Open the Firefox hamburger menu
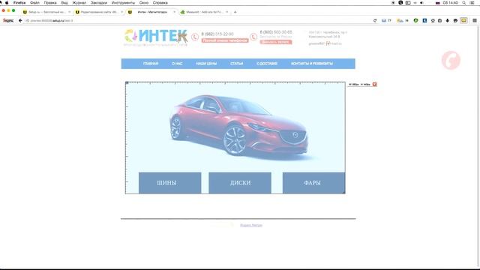Image resolution: width=480 pixels, height=270 pixels. [x=475, y=20]
